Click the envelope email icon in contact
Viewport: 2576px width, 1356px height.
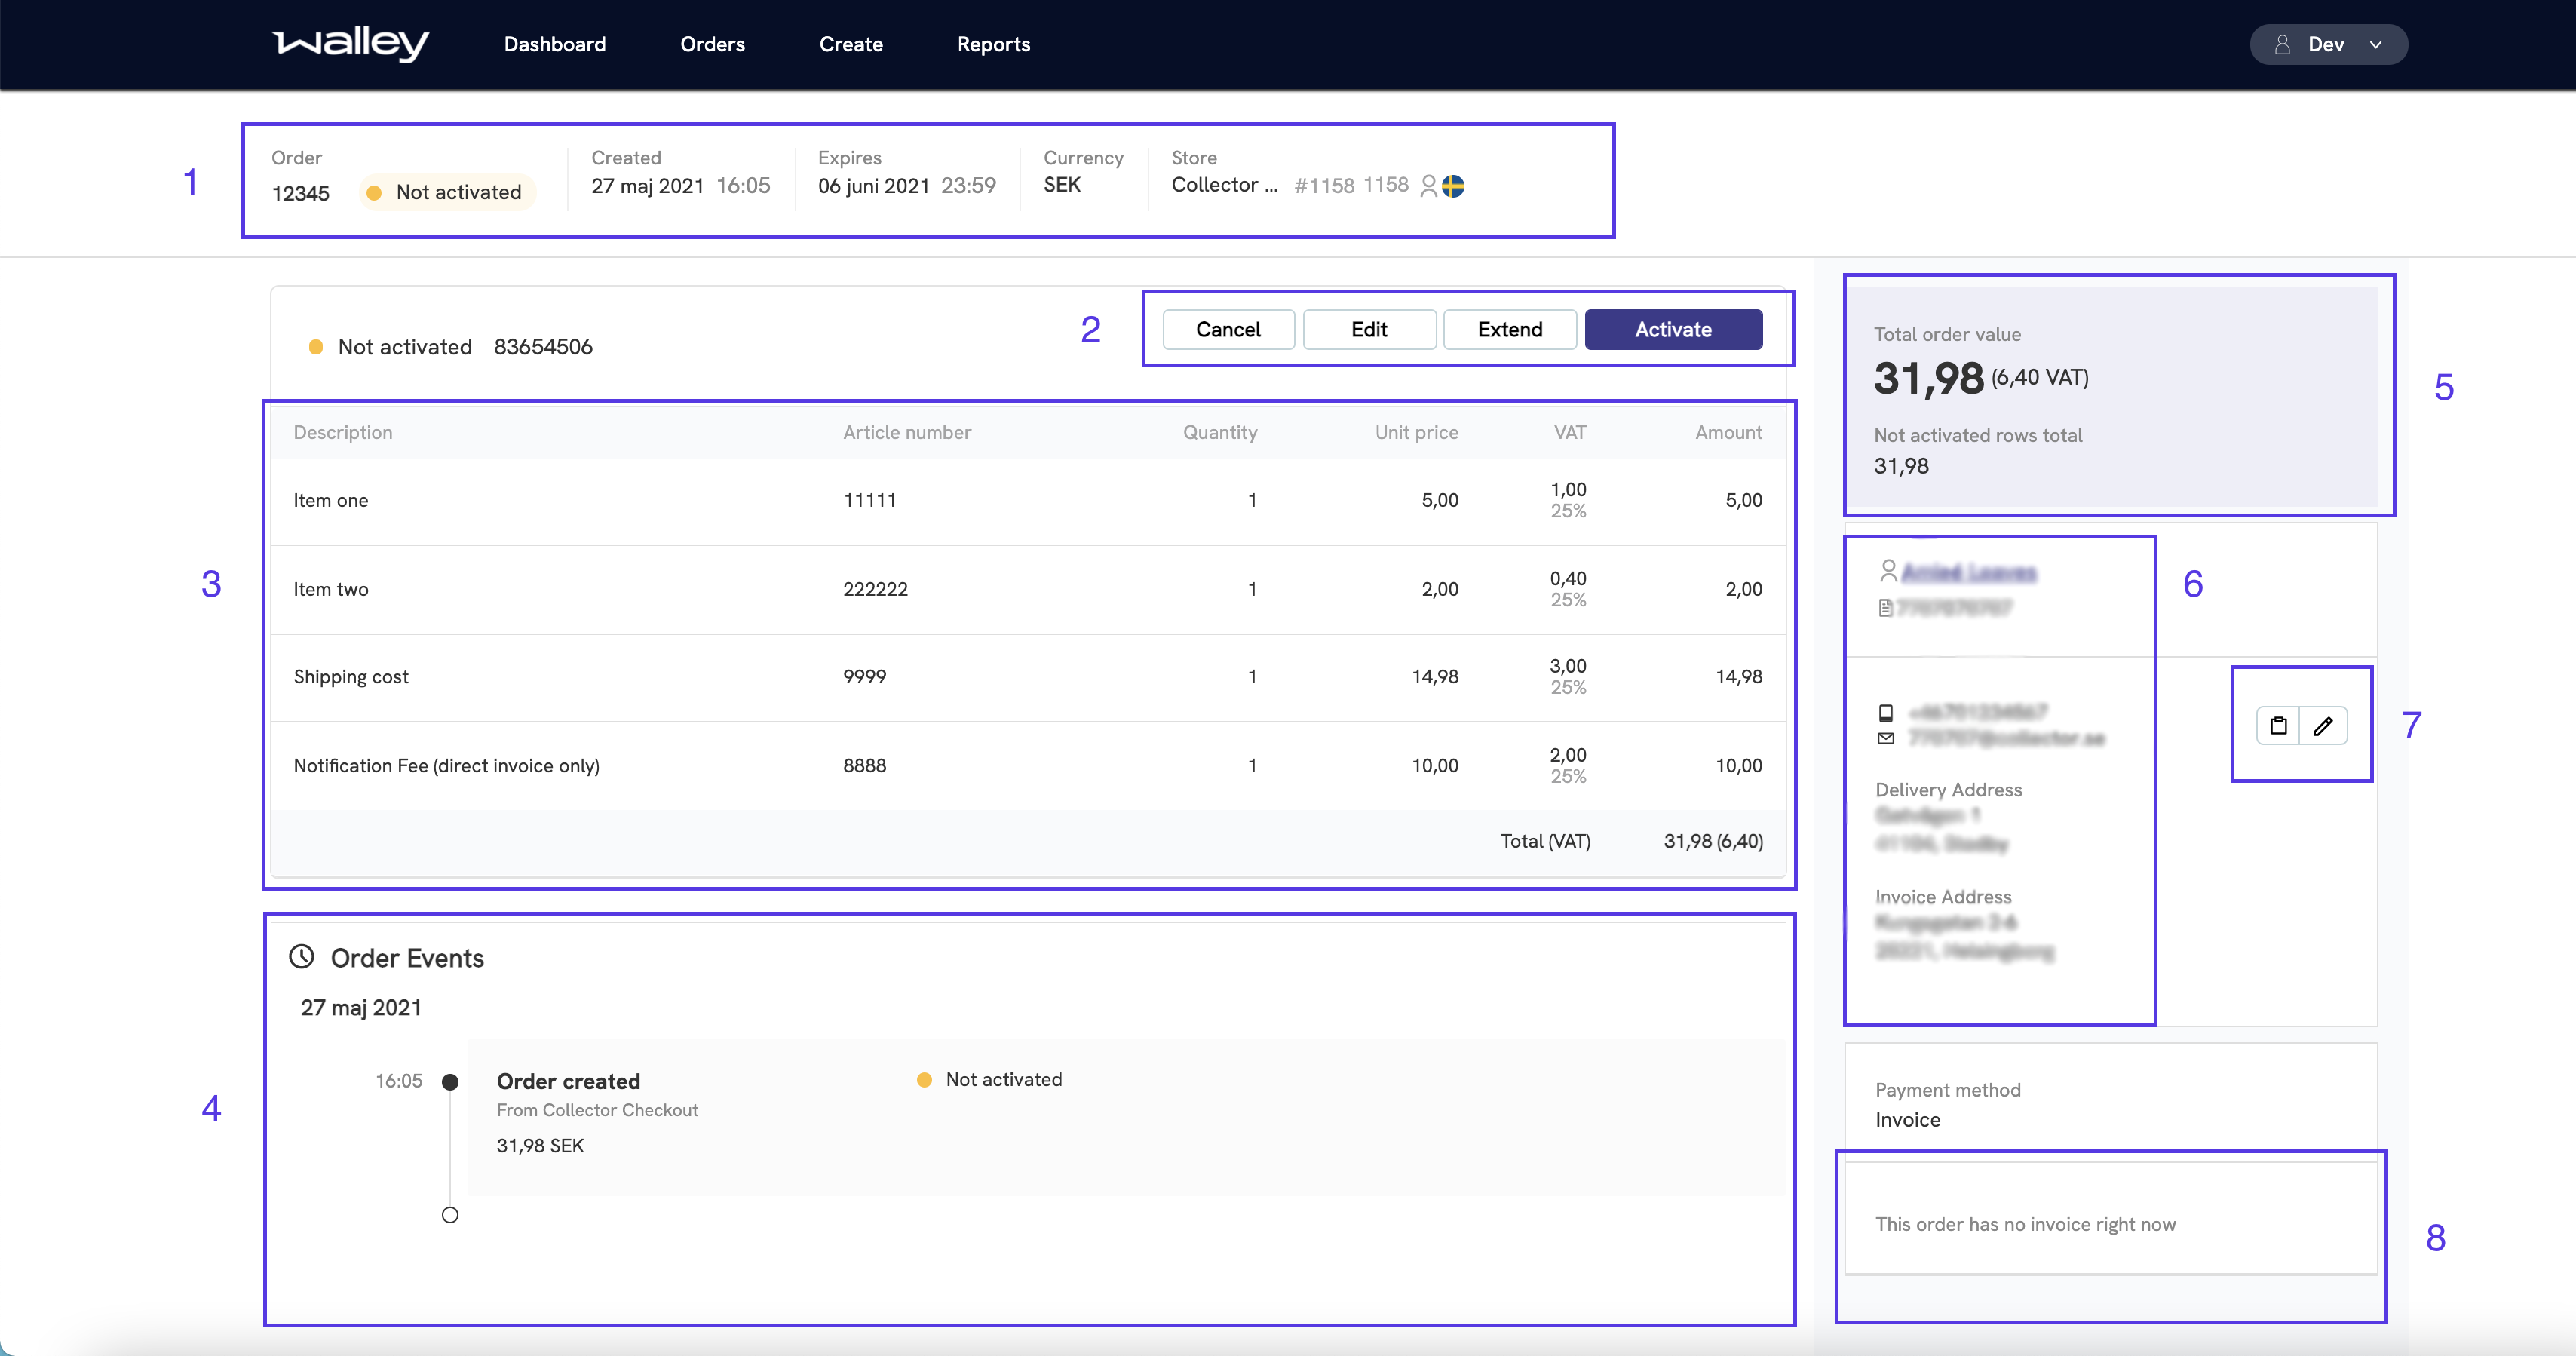point(1885,738)
